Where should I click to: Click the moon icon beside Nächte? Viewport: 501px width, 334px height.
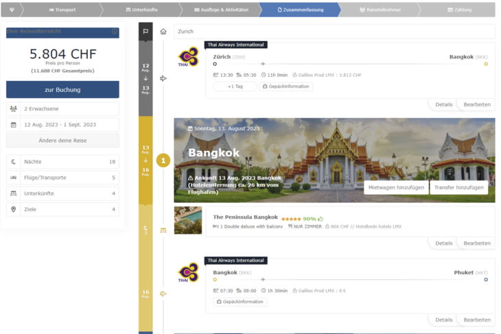[x=14, y=162]
